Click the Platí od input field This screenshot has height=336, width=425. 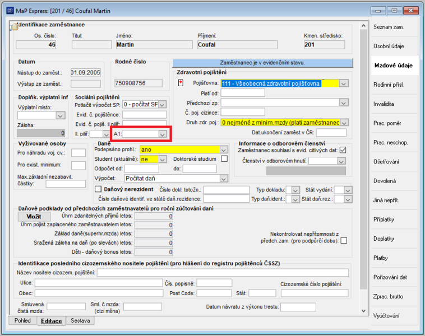click(243, 93)
